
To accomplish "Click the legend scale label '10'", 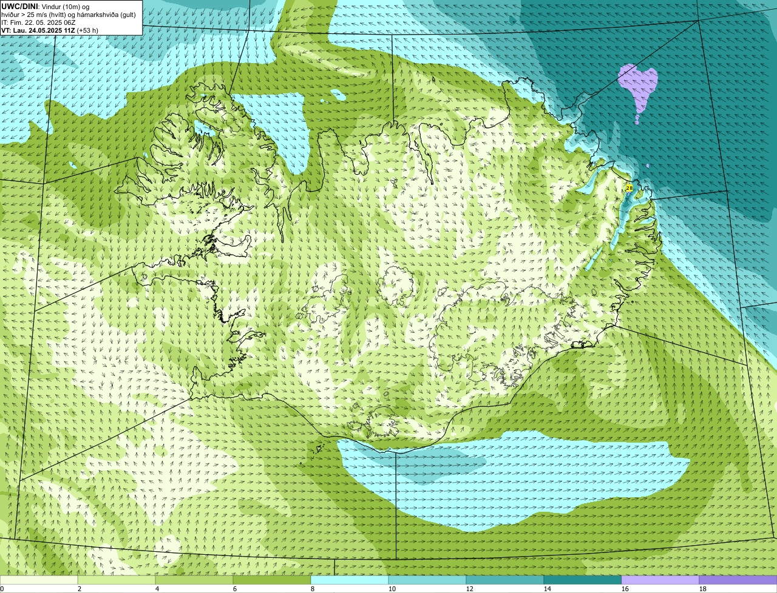I will pyautogui.click(x=392, y=589).
